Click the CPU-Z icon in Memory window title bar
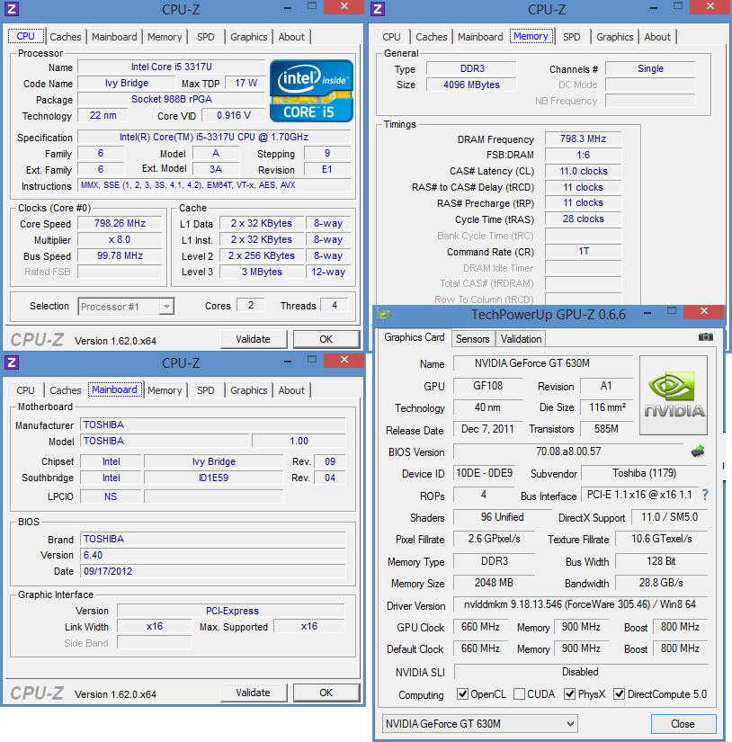 pyautogui.click(x=377, y=8)
